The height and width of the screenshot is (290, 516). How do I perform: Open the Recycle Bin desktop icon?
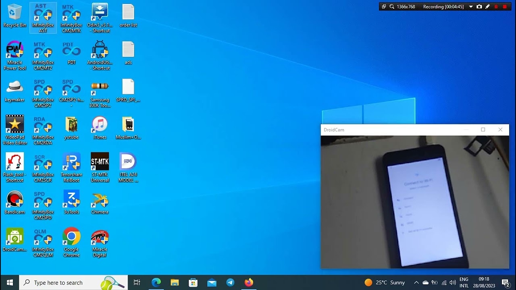point(15,16)
